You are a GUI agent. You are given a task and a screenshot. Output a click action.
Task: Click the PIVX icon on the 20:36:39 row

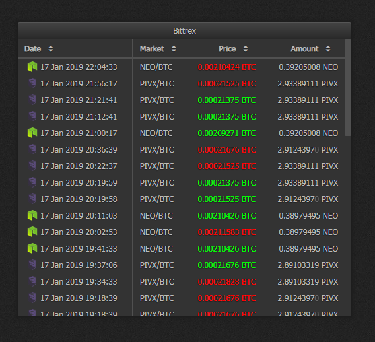click(x=32, y=149)
